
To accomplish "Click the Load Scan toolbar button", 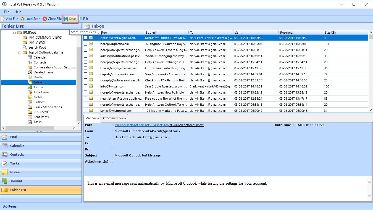I will point(30,19).
